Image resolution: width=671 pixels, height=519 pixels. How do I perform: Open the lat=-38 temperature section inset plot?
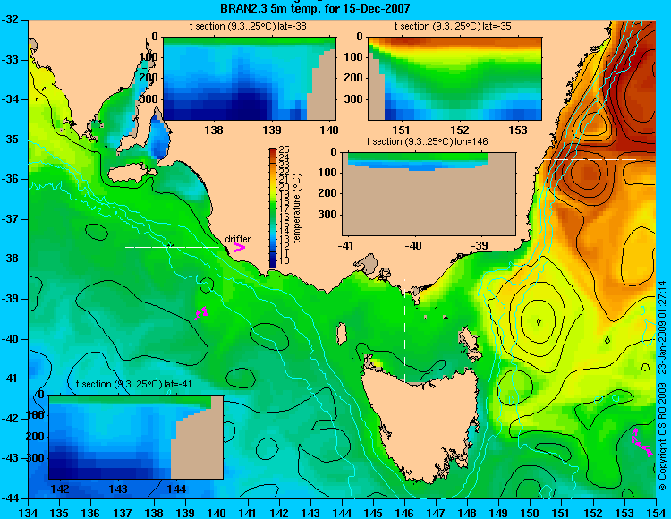(250, 79)
